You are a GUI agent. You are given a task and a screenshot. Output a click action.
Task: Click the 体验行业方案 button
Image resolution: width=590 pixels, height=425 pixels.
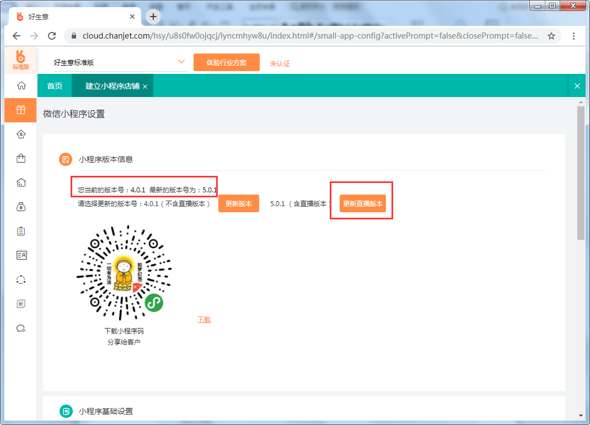click(x=227, y=62)
